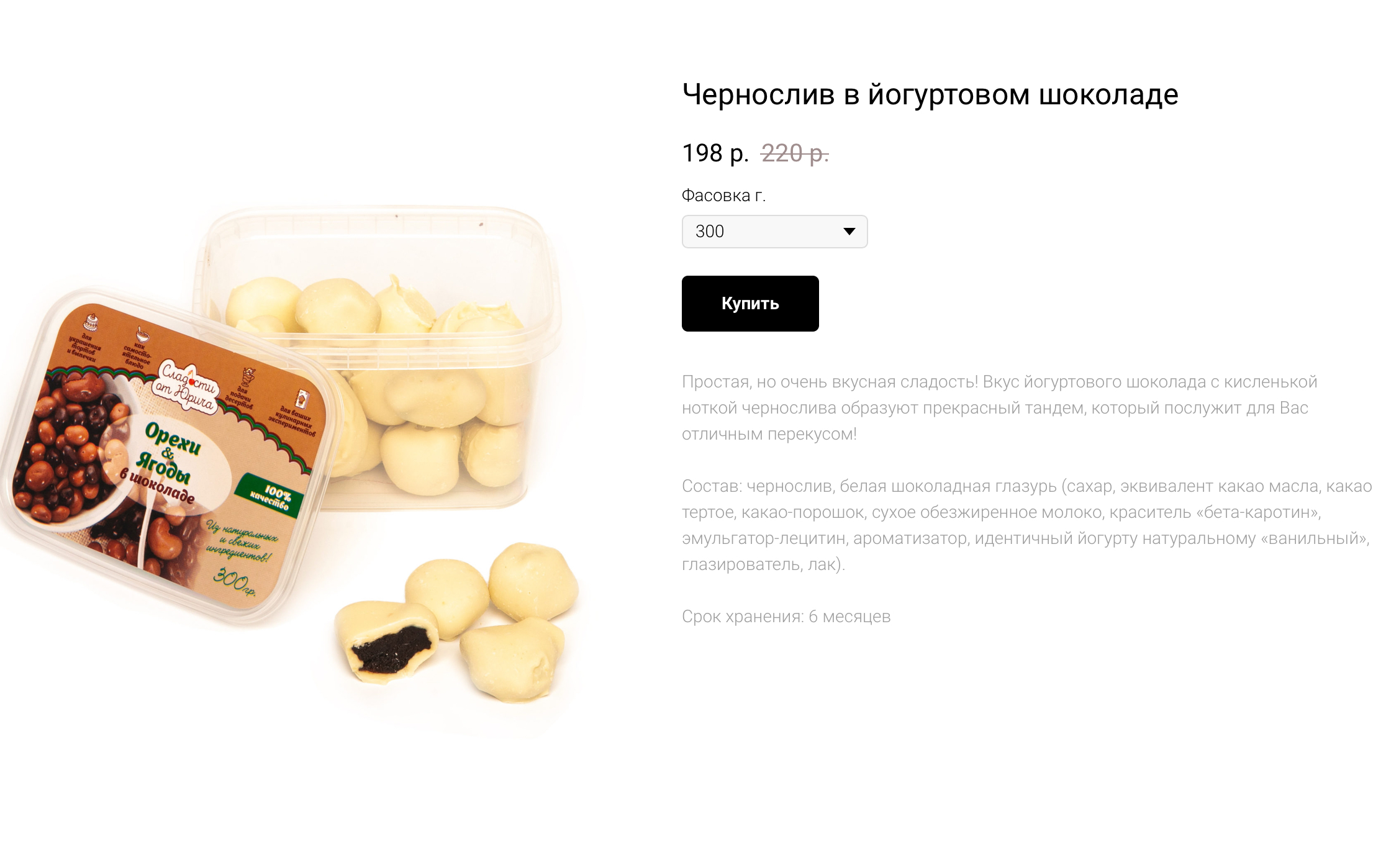Click the green 100% качество badge
Screen dimensions: 1386x842
[269, 496]
